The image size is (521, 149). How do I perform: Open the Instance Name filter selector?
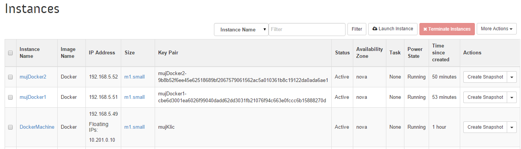(x=241, y=29)
